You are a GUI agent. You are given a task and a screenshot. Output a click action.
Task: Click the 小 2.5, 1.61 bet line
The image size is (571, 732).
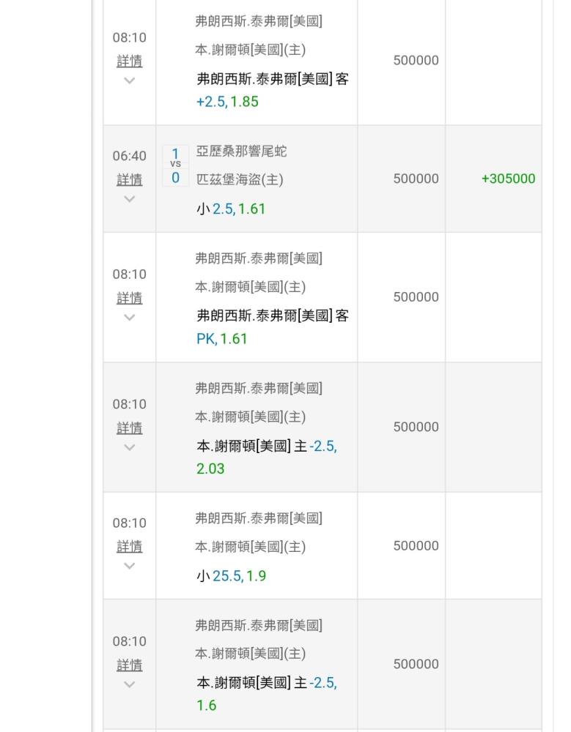coord(231,209)
